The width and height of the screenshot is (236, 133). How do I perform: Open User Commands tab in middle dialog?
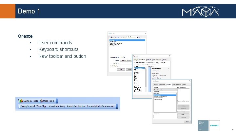coord(156,60)
